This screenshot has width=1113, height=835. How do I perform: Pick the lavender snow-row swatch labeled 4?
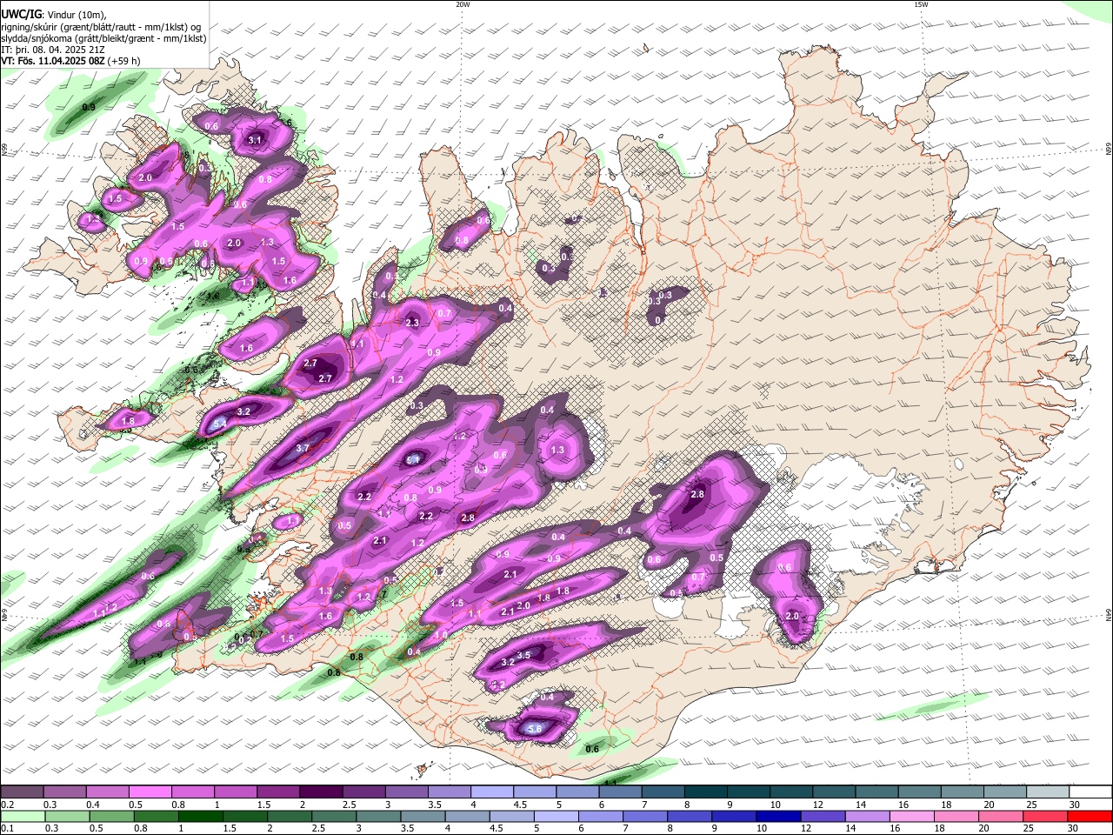490,792
